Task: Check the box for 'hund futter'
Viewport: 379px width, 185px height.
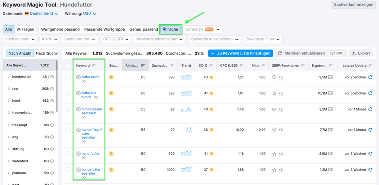Action: [68, 153]
